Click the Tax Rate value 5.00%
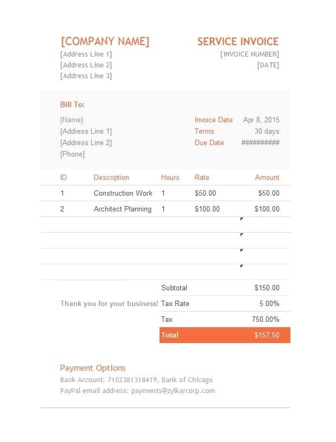Viewport: 336px width, 442px height. pos(269,303)
